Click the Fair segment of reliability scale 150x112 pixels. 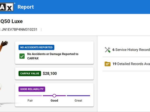coord(30,96)
